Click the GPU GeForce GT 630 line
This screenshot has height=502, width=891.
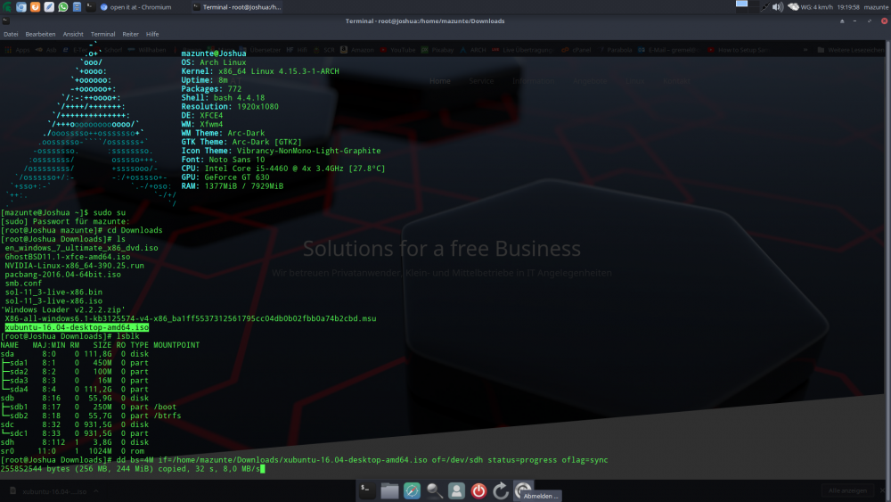coord(225,177)
